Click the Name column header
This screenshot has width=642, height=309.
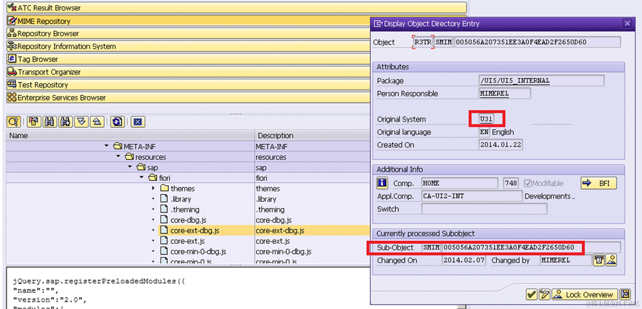pos(130,136)
